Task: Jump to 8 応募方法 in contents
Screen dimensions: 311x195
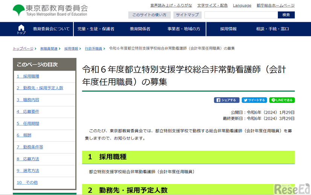Action: pyautogui.click(x=28, y=159)
